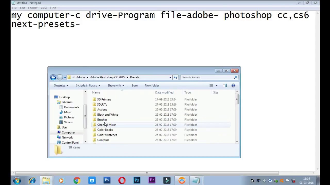Viewport: 330px width, 185px height.
Task: Open the Edit menu in Notepad
Action: [x=22, y=8]
